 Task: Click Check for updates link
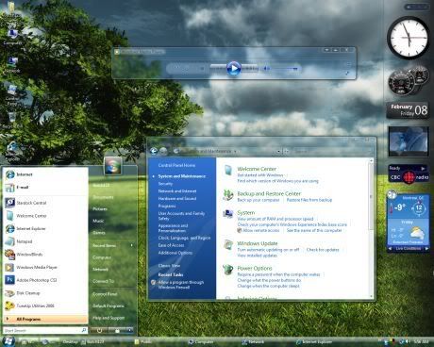[x=323, y=250]
